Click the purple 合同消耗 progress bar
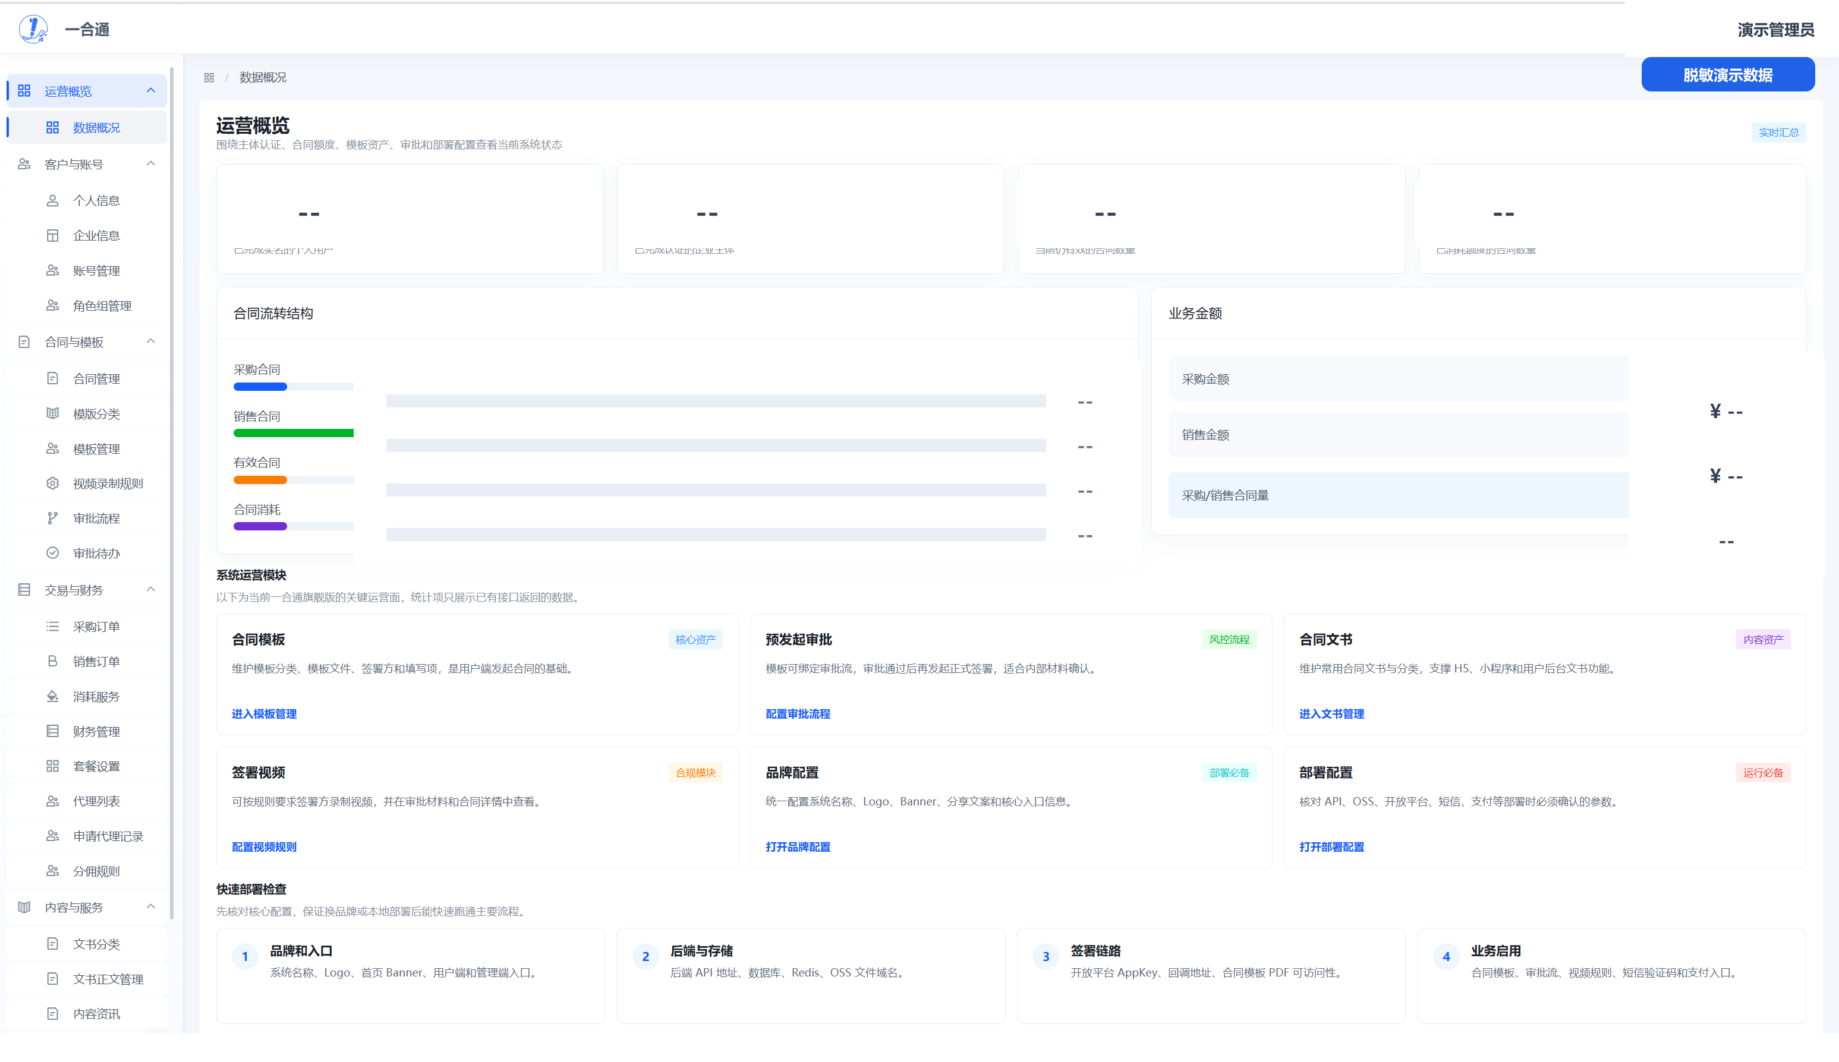The image size is (1839, 1062). coord(260,527)
